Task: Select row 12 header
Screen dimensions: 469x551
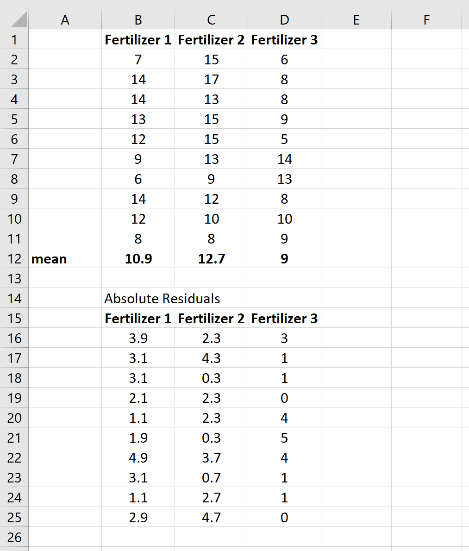Action: pos(14,259)
